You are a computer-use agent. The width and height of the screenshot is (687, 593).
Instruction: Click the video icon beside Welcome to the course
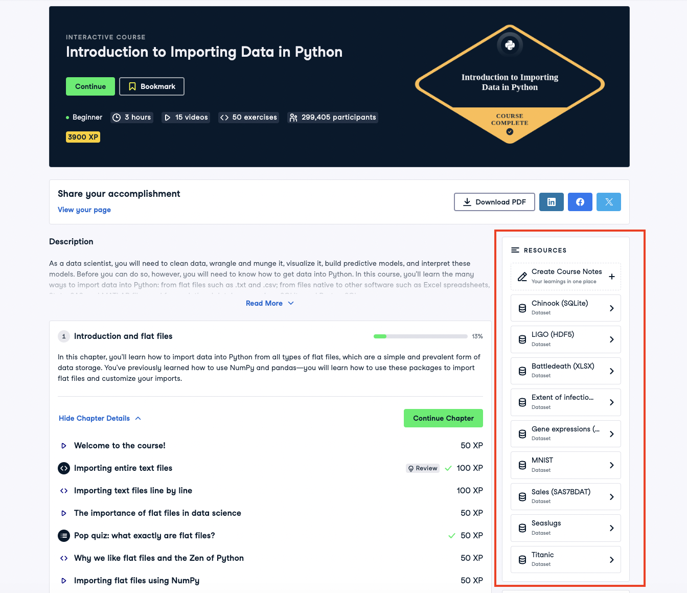point(64,446)
